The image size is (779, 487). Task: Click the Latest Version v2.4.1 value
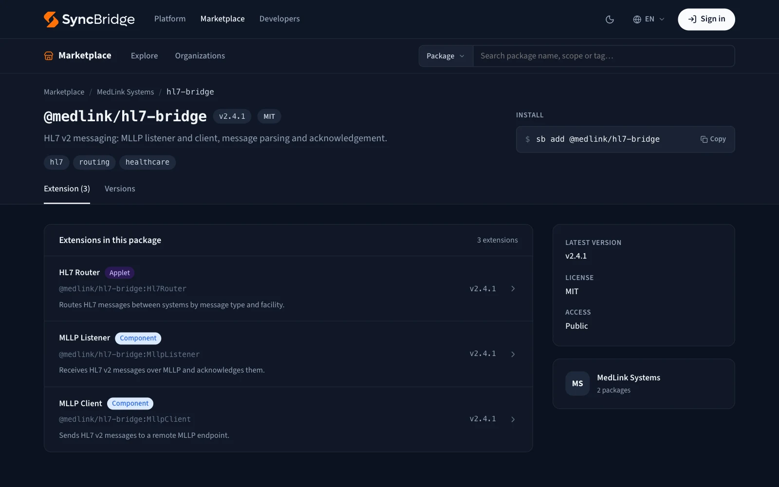576,256
